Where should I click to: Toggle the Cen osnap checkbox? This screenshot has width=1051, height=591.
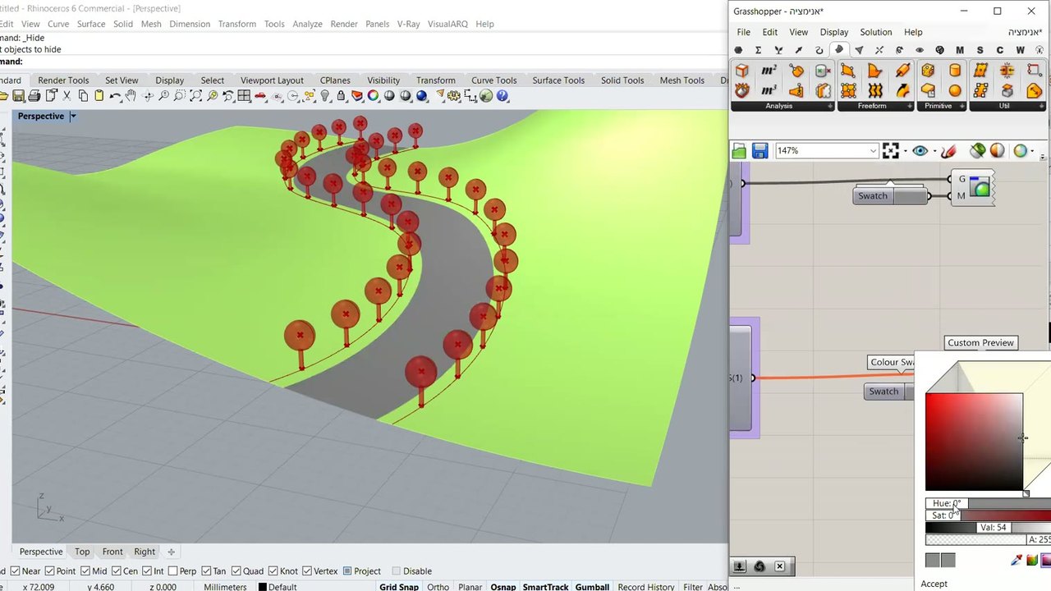tap(116, 571)
